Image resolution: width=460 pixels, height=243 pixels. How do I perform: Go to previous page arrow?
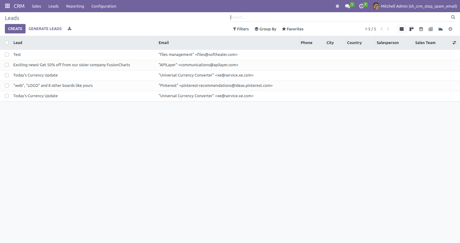[x=382, y=29]
